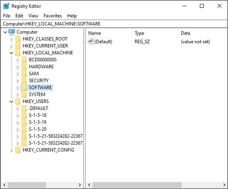Expand the HKEY_CURRENT_CONFIG key
Image resolution: width=228 pixels, height=189 pixels.
[11, 150]
